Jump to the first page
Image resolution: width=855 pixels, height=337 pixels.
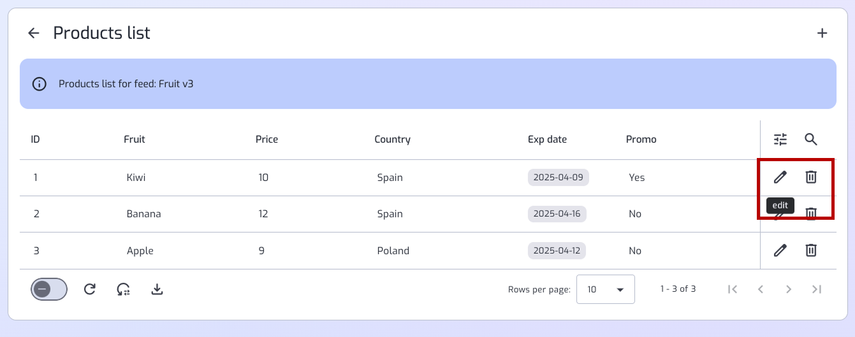tap(733, 289)
